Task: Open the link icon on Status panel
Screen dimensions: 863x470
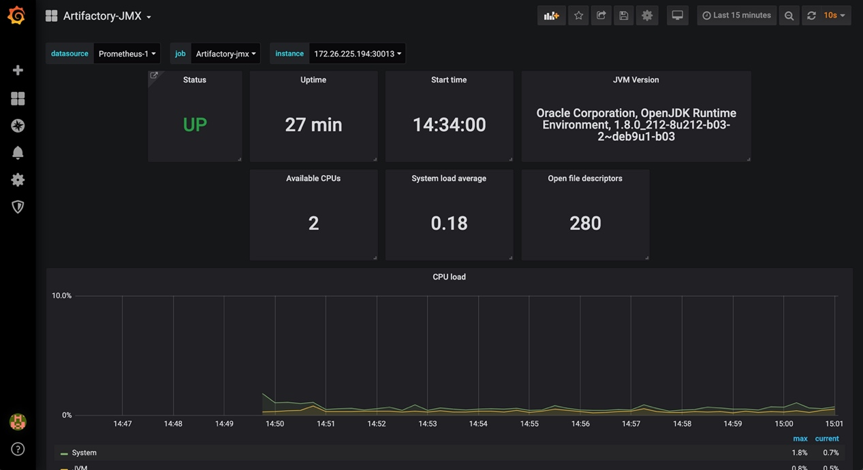Action: (154, 75)
